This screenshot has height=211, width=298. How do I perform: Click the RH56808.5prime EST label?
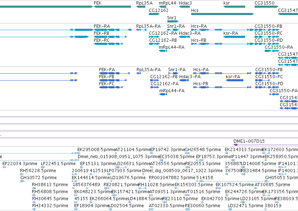coord(50,192)
